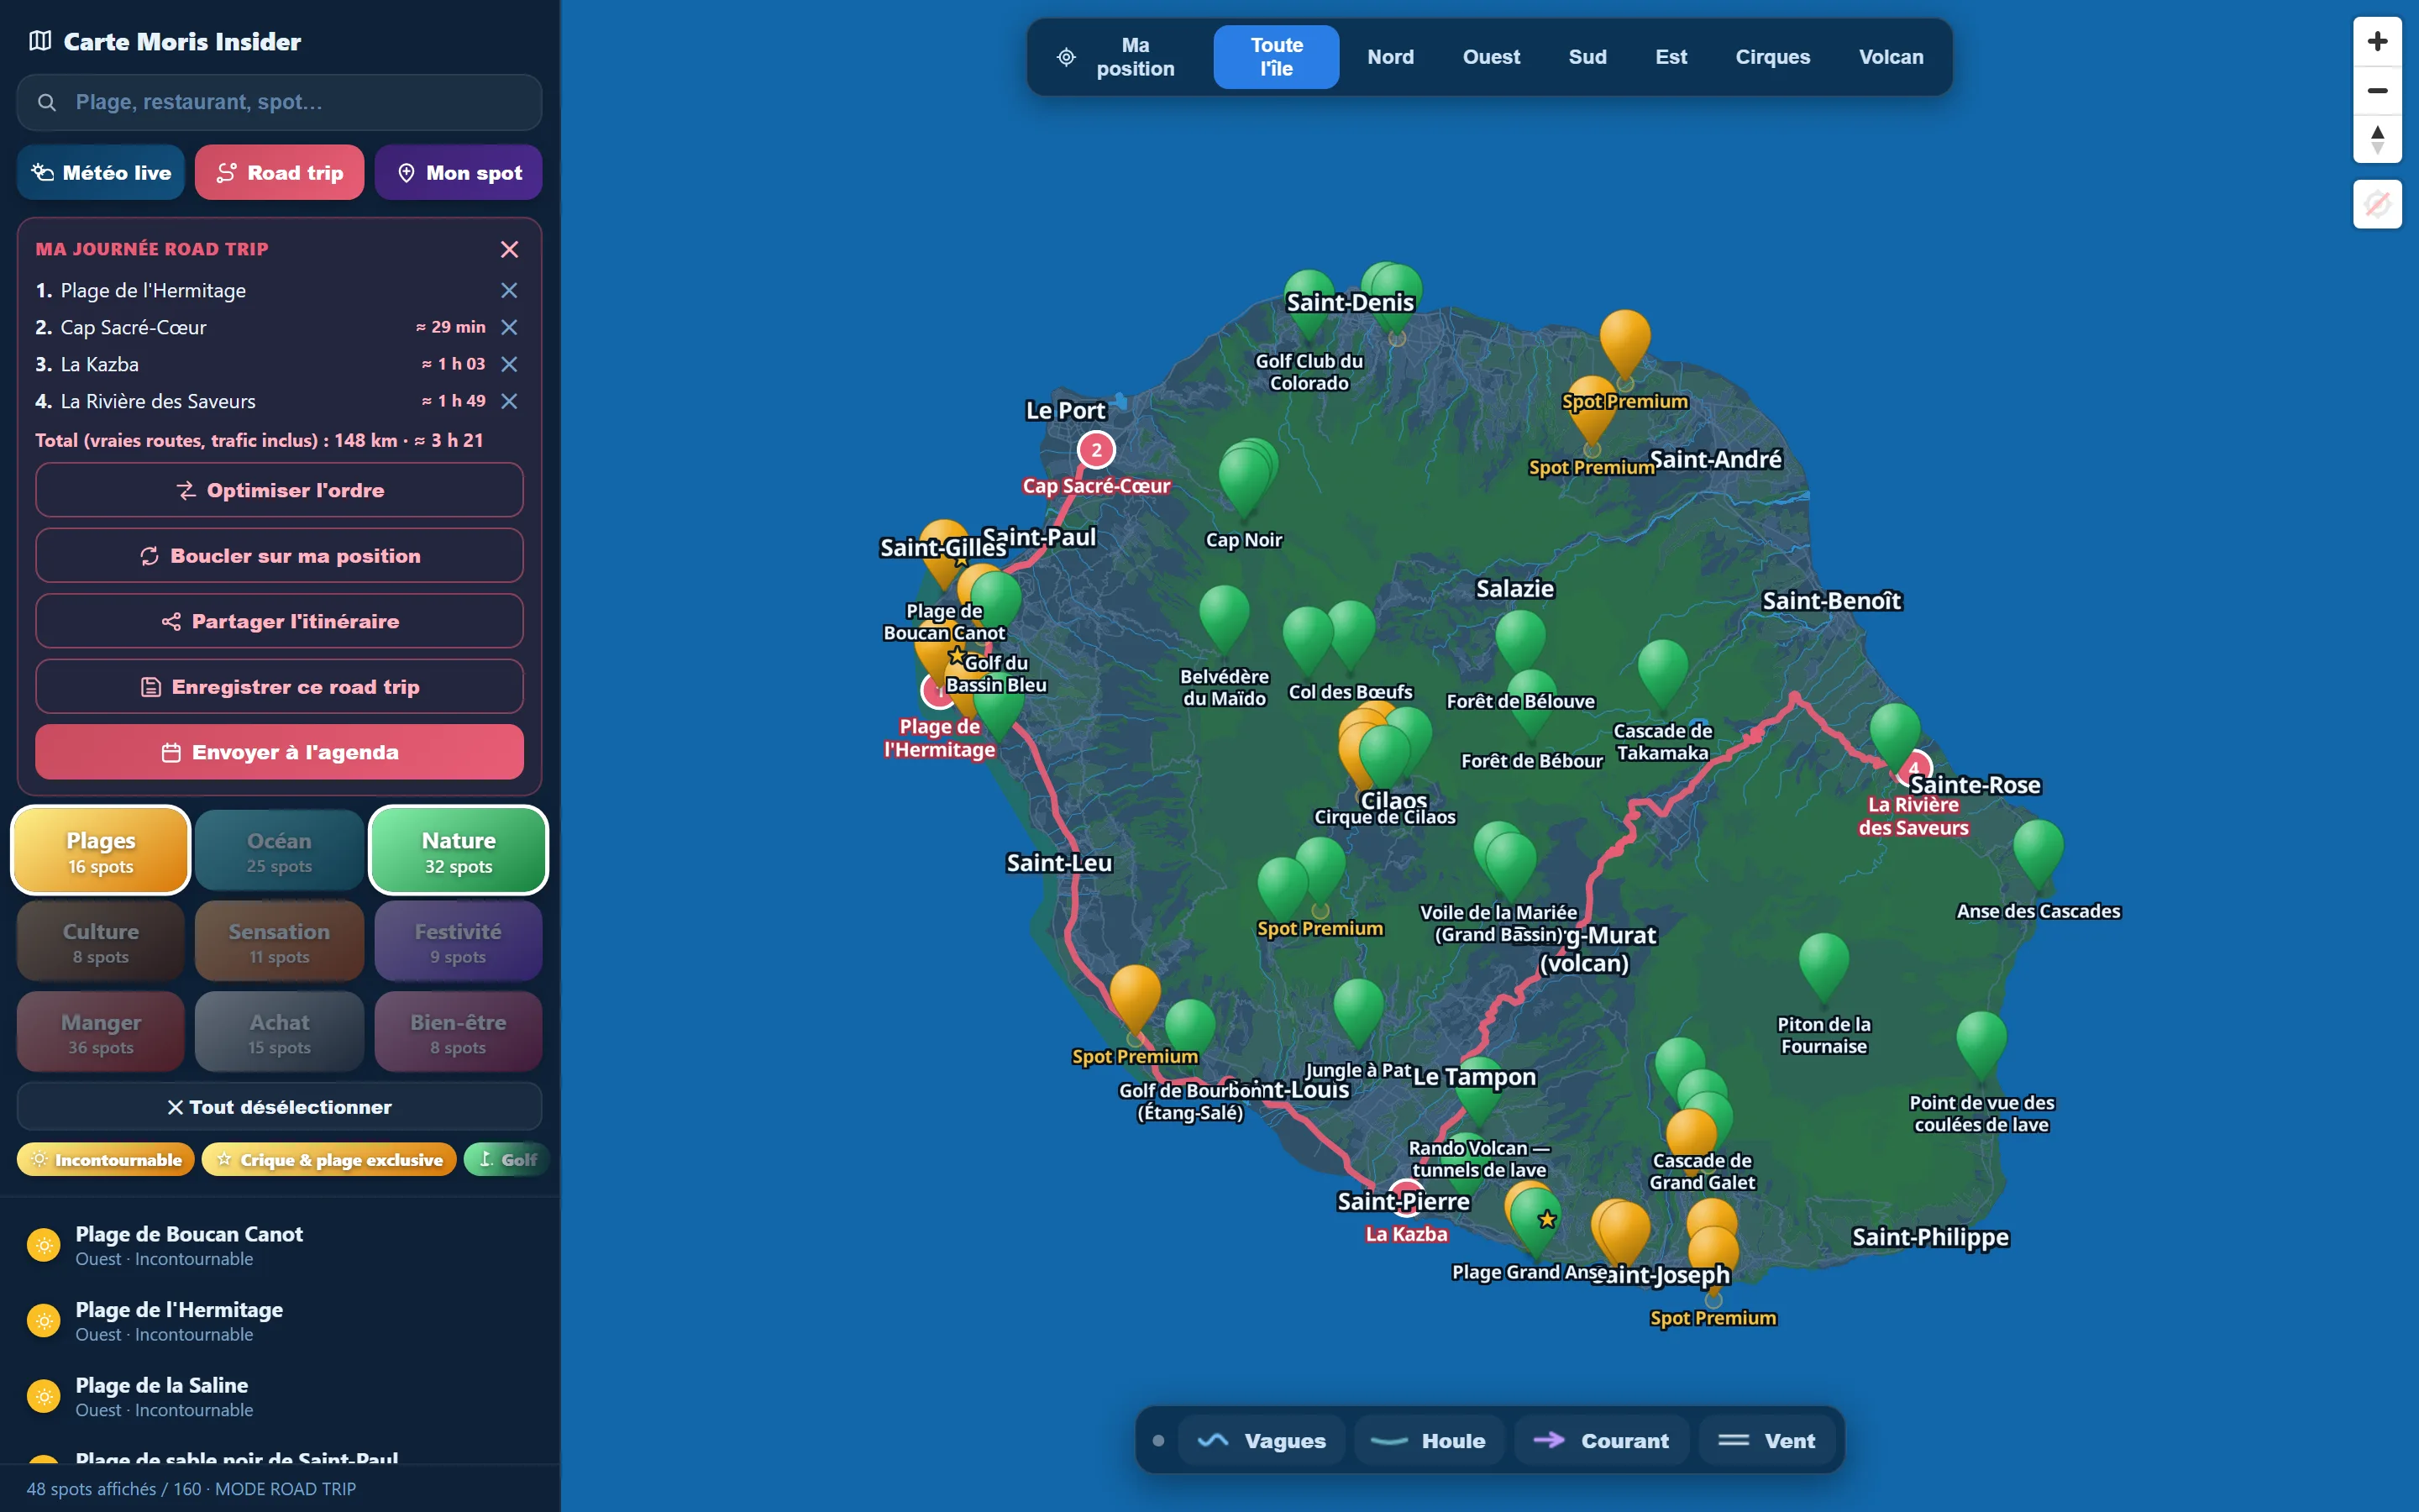Viewport: 2419px width, 1512px height.
Task: Remove La Kazba stop from itinerary
Action: point(509,364)
